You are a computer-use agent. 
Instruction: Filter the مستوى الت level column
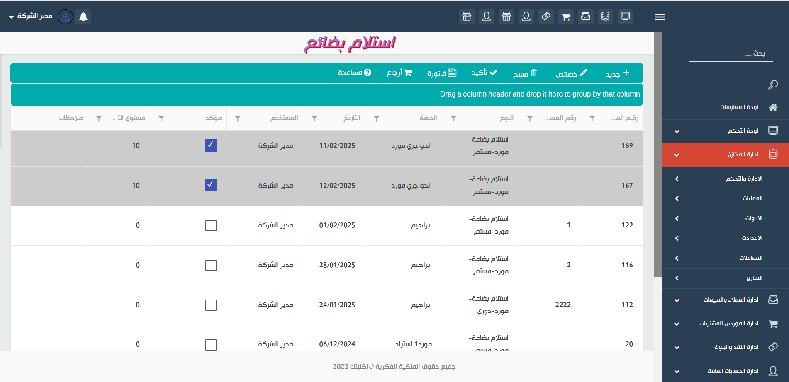point(99,118)
